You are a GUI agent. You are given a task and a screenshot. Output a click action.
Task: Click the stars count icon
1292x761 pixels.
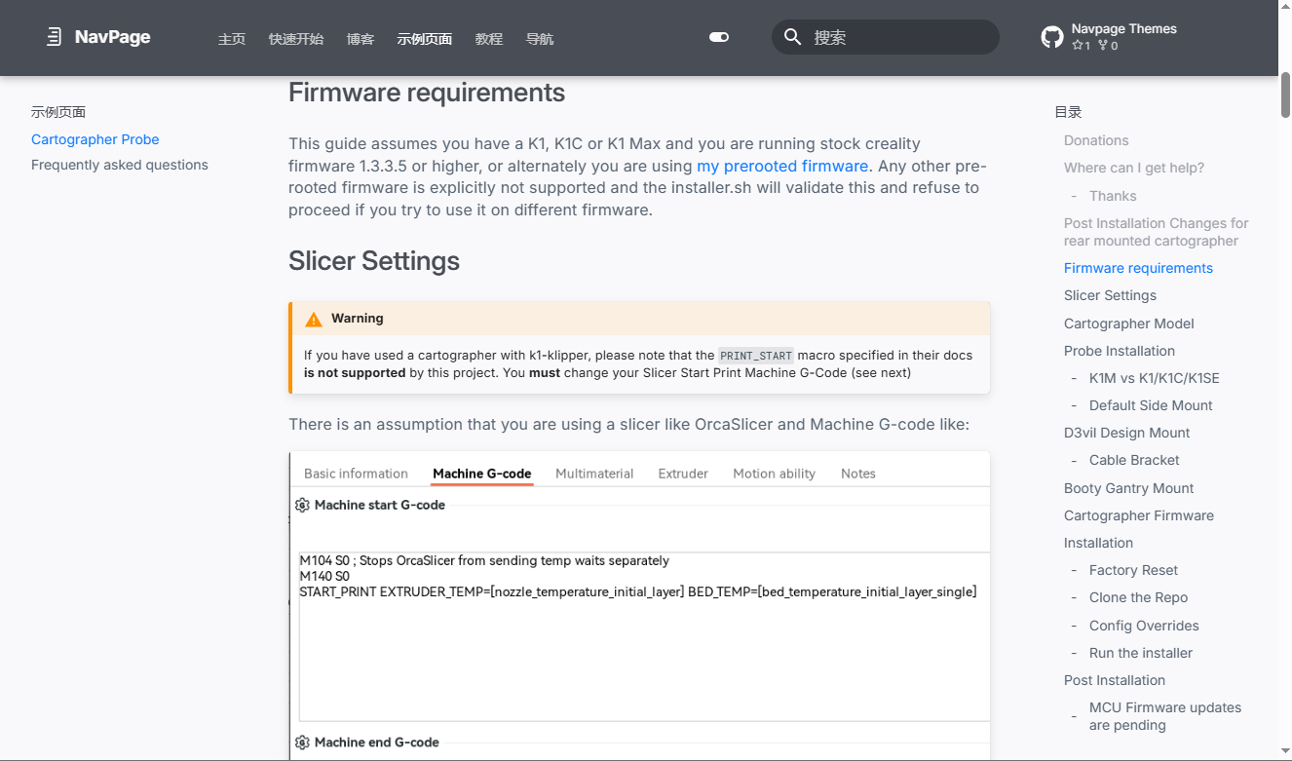click(1077, 46)
